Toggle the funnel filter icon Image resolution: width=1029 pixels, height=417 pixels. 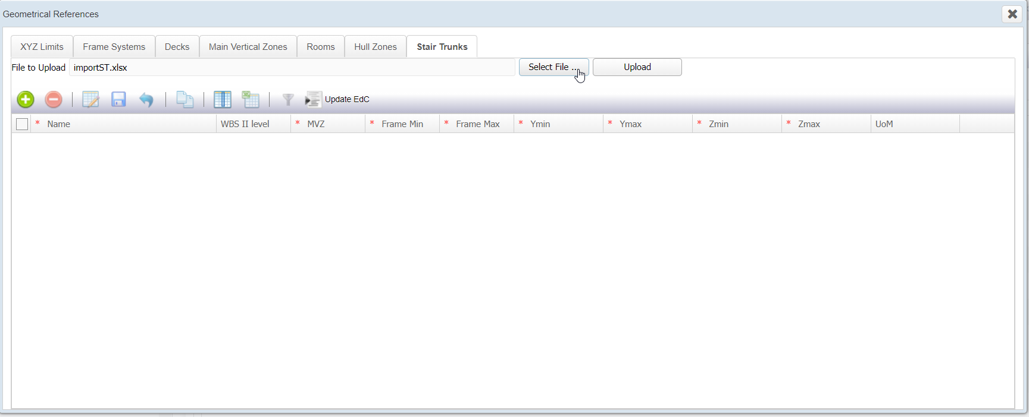point(288,99)
